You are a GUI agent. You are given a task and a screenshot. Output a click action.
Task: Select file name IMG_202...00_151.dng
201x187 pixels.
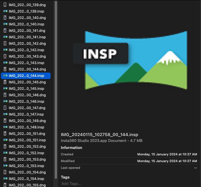[27, 134]
